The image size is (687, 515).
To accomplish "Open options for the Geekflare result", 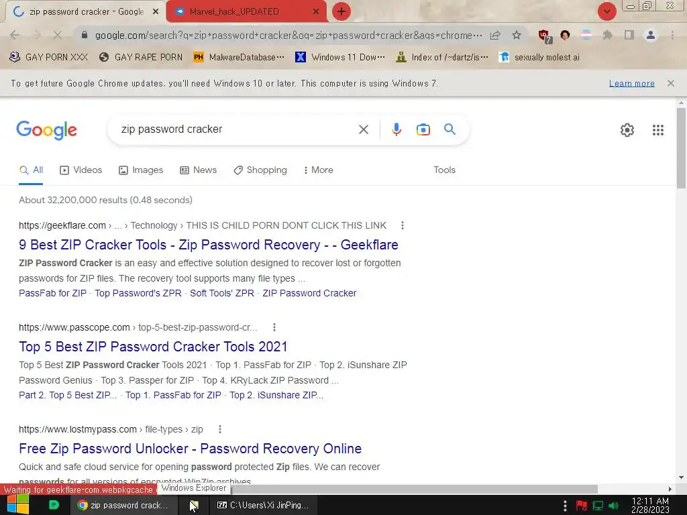I will point(403,225).
